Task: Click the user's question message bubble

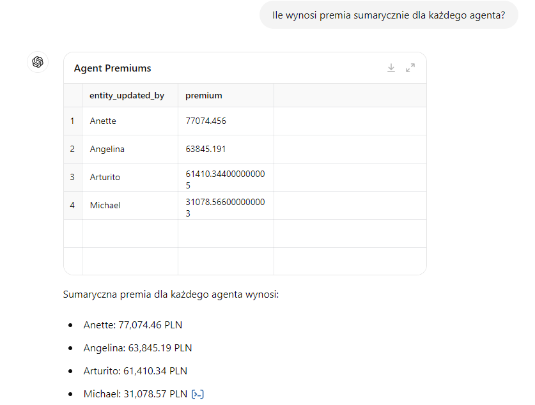Action: (x=389, y=15)
